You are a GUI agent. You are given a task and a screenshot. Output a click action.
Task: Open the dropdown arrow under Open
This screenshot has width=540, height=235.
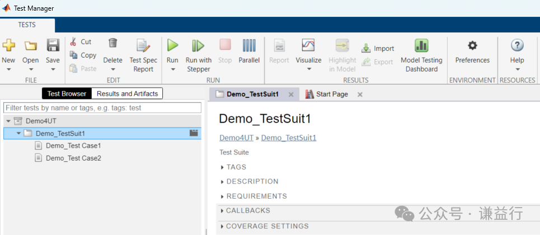click(x=31, y=69)
